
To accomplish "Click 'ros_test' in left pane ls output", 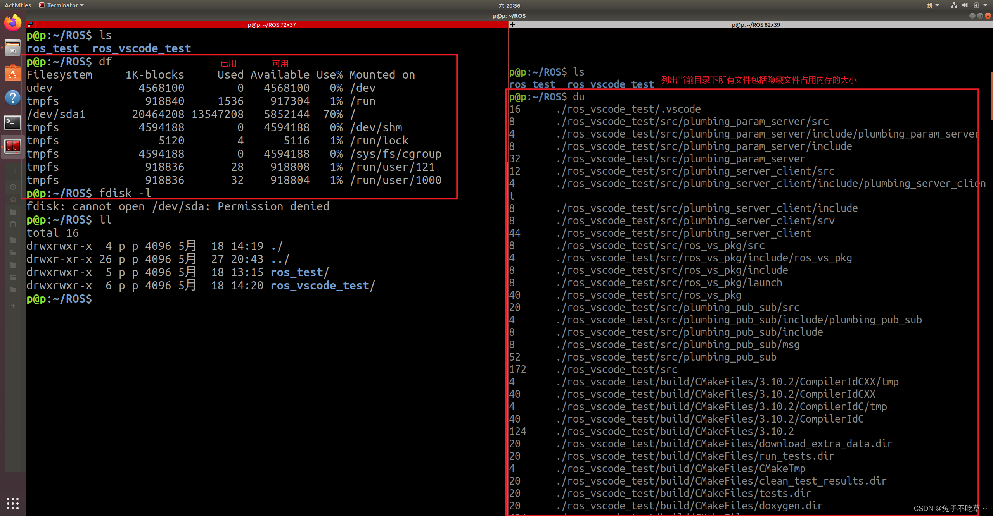I will coord(53,48).
